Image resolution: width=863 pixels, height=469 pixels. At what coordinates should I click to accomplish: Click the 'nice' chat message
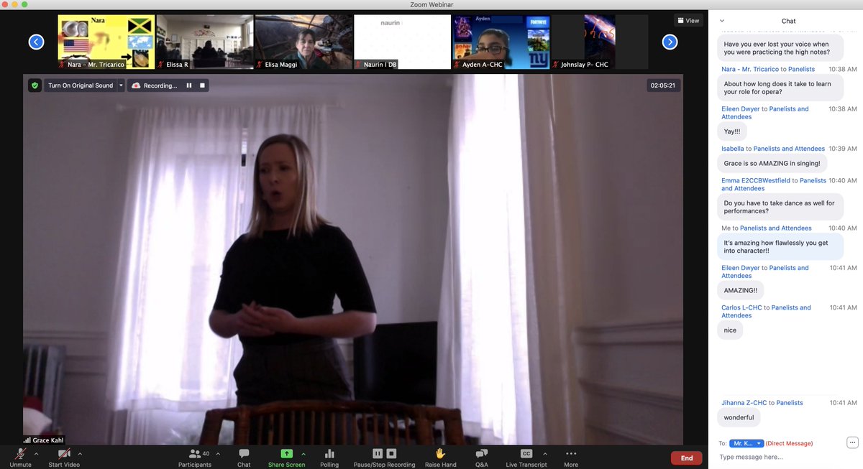pos(730,330)
